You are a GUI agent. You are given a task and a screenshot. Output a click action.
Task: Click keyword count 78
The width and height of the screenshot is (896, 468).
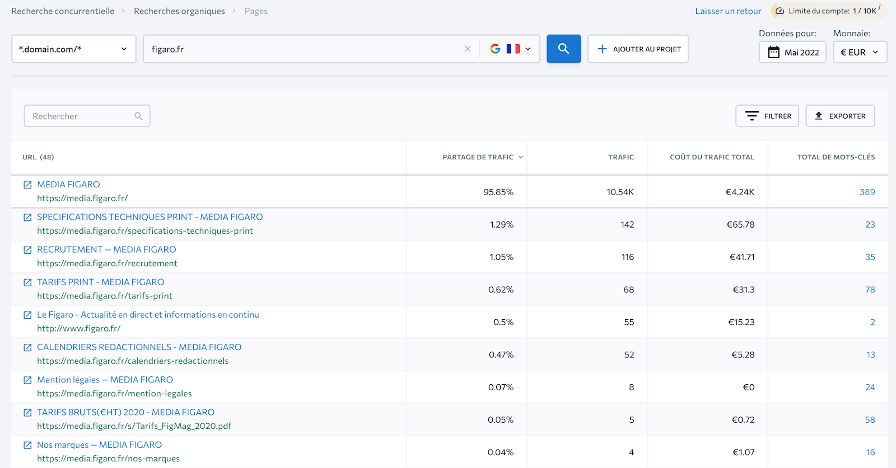click(870, 290)
